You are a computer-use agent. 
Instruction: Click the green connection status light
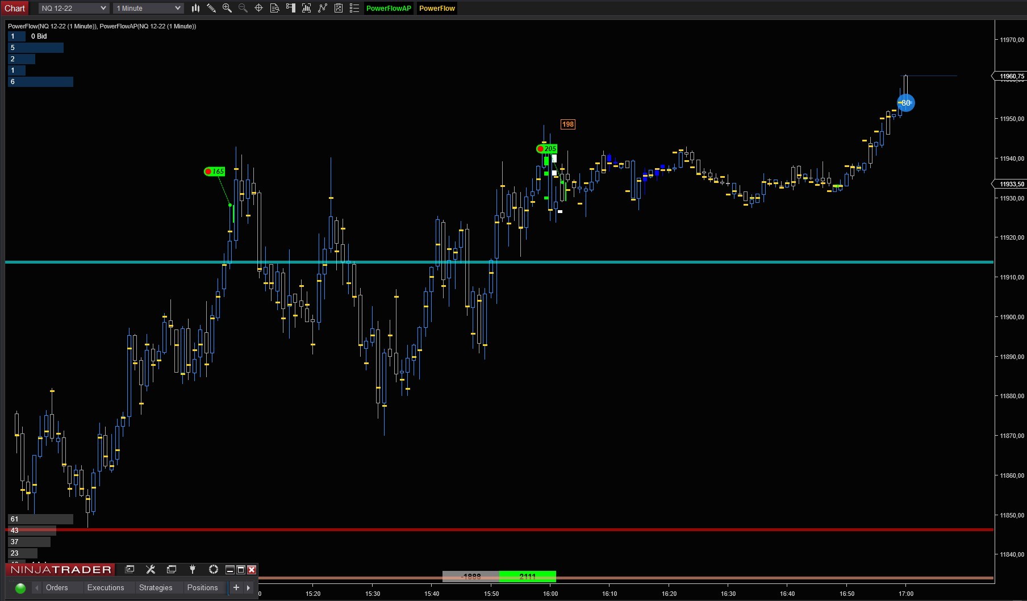coord(20,588)
